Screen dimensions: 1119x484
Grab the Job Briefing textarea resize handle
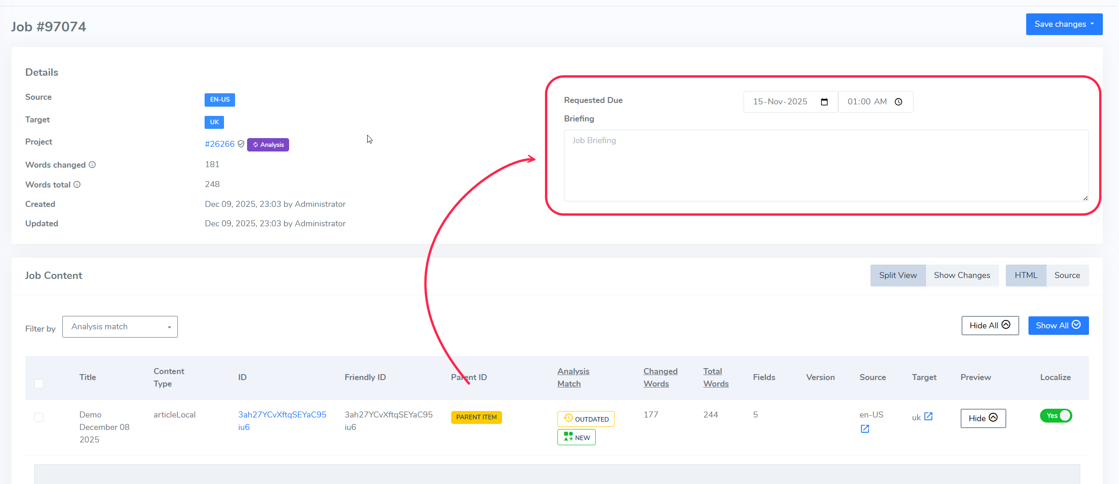(x=1085, y=198)
